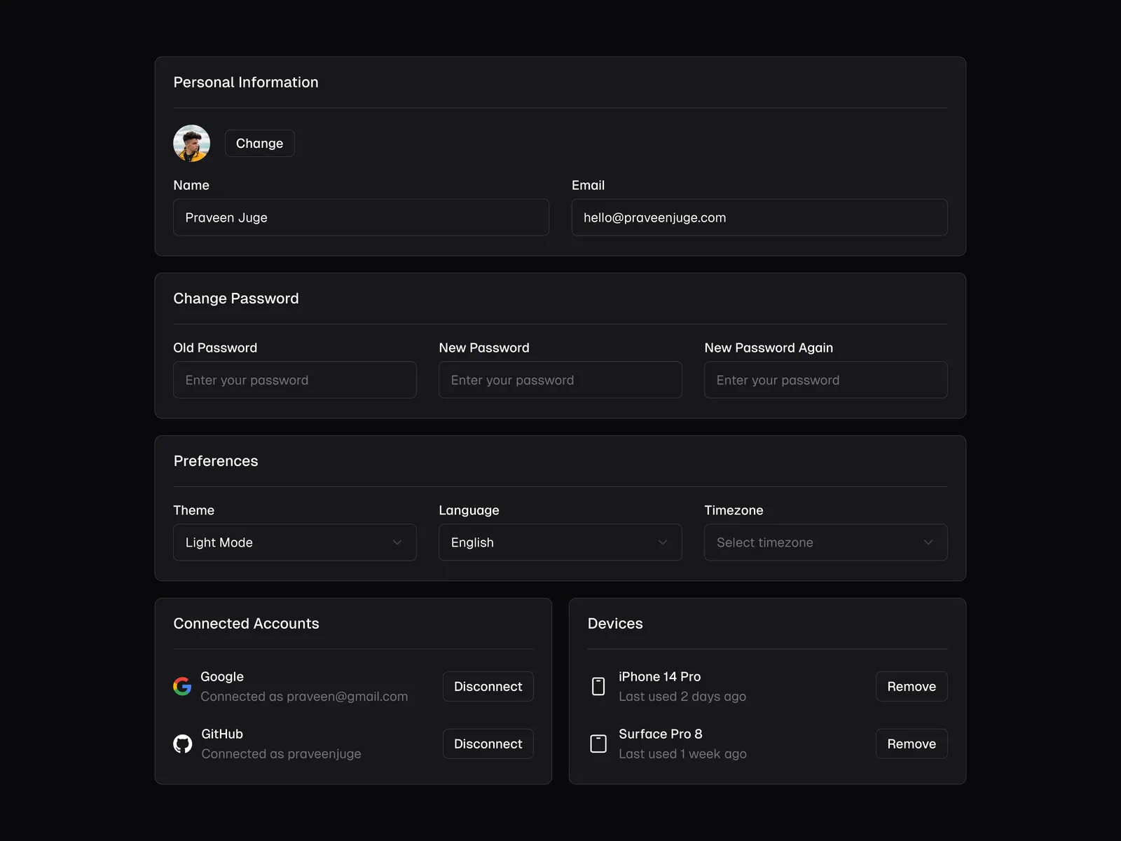The image size is (1121, 841).
Task: Click the Google logo icon
Action: [x=182, y=686]
